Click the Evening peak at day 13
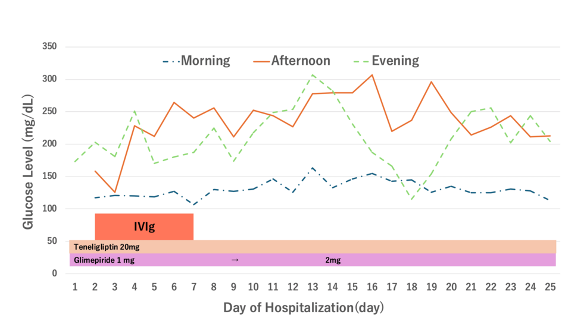Screen dimensions: 587x330 (x=313, y=75)
